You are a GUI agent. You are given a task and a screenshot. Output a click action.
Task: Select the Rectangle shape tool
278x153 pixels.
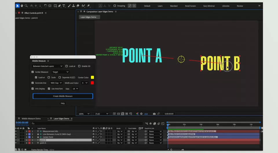pyautogui.click(x=55, y=6)
